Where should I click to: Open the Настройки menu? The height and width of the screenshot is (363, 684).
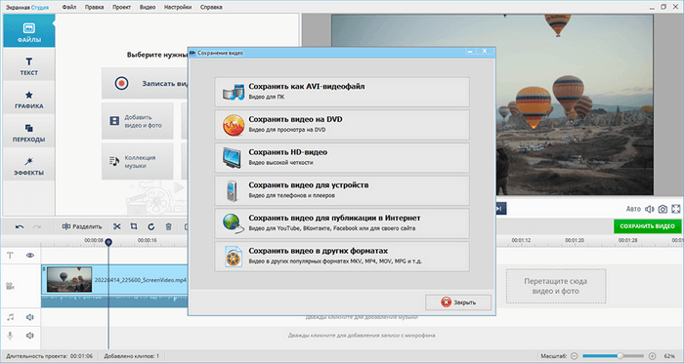click(178, 7)
